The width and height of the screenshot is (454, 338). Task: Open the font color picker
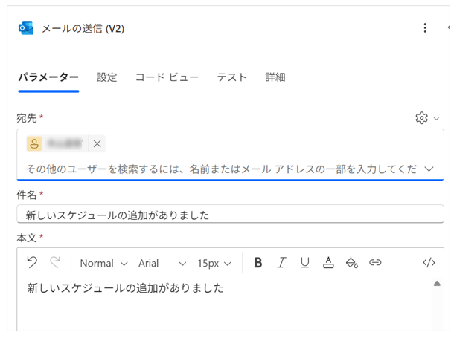pos(328,263)
